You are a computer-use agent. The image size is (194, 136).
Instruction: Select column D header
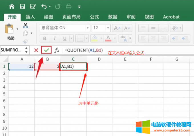[99, 59]
